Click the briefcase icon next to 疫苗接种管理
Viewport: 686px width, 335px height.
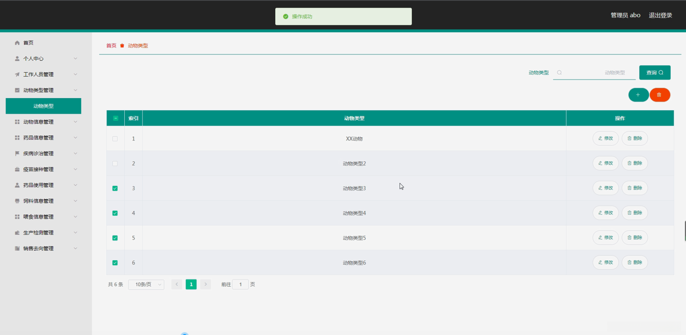[x=17, y=169]
